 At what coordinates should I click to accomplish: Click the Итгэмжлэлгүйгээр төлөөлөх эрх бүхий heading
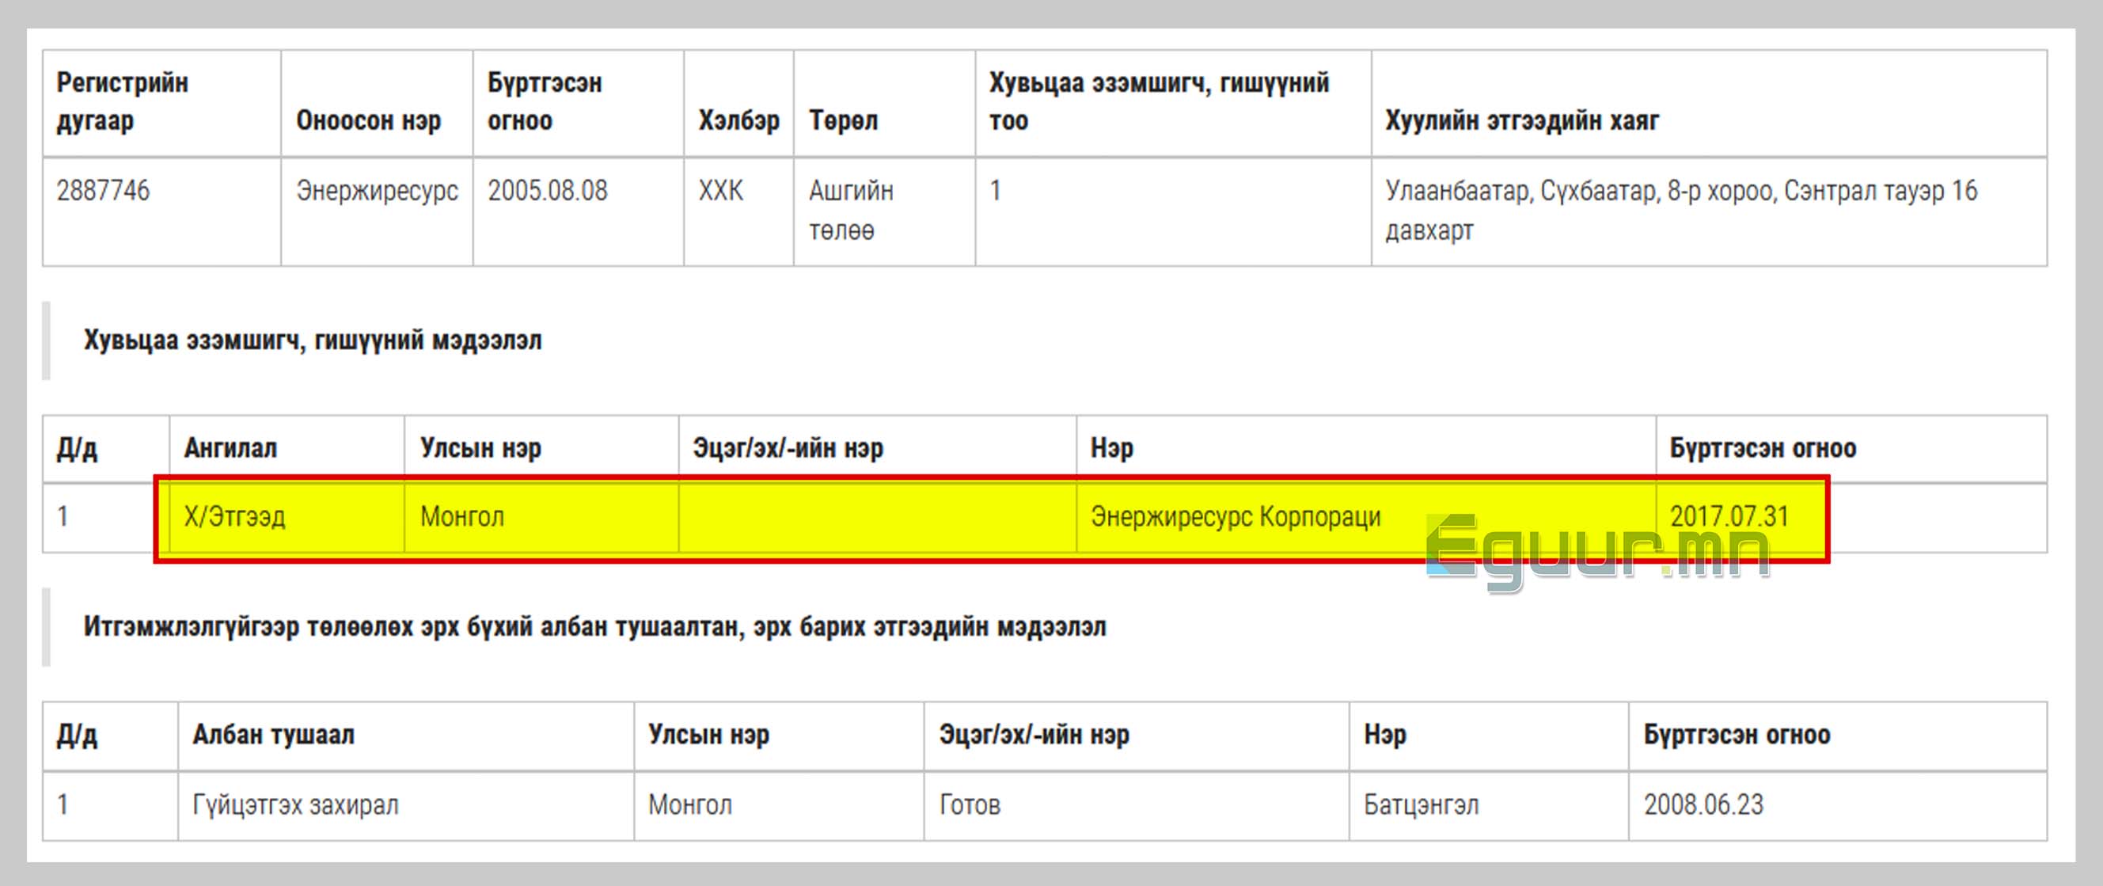(x=594, y=626)
